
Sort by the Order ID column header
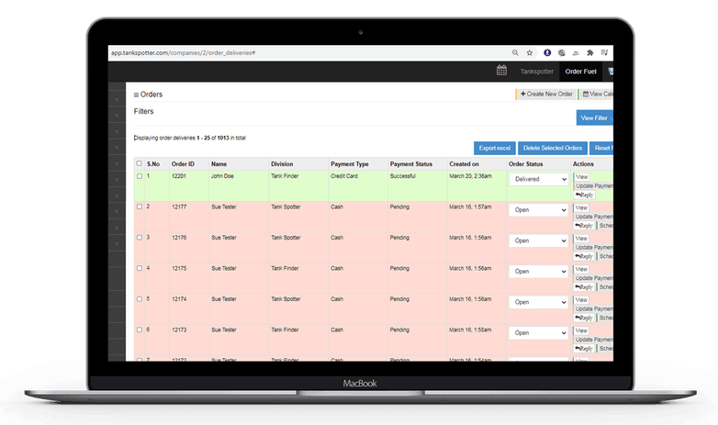pyautogui.click(x=183, y=164)
